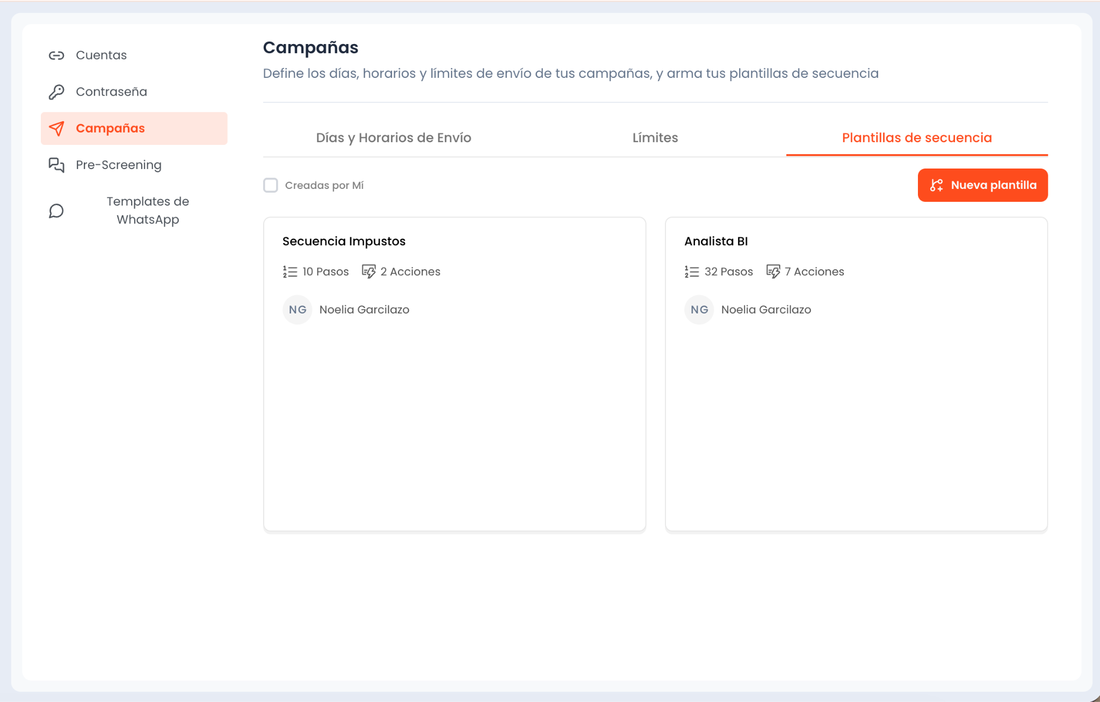Click the description text under Campañas heading
Image resolution: width=1100 pixels, height=702 pixels.
tap(570, 74)
